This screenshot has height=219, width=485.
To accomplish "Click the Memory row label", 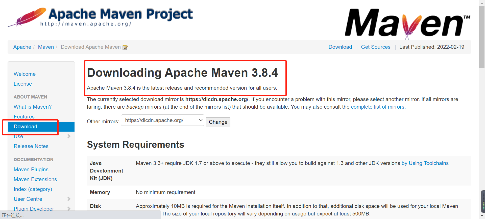I will point(100,192).
